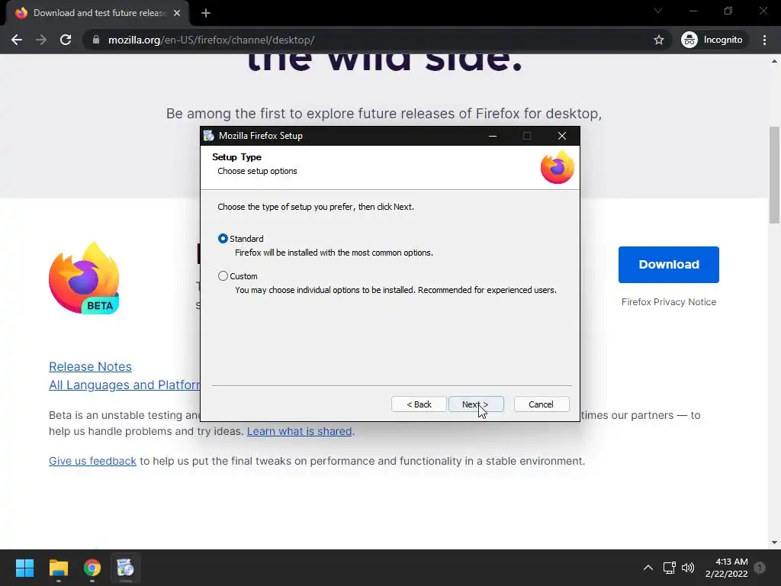Cancel the Firefox Setup wizard
This screenshot has height=586, width=781.
[x=541, y=404]
